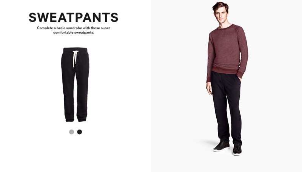Open the black sweatpants product image
302x172 pixels.
[75, 84]
